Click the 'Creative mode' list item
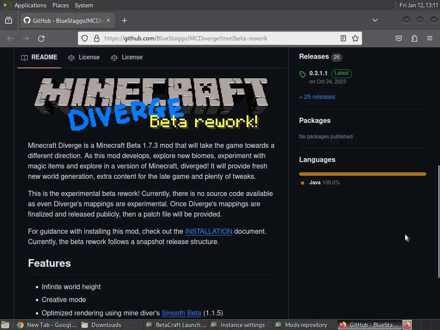440x330 pixels. [64, 299]
